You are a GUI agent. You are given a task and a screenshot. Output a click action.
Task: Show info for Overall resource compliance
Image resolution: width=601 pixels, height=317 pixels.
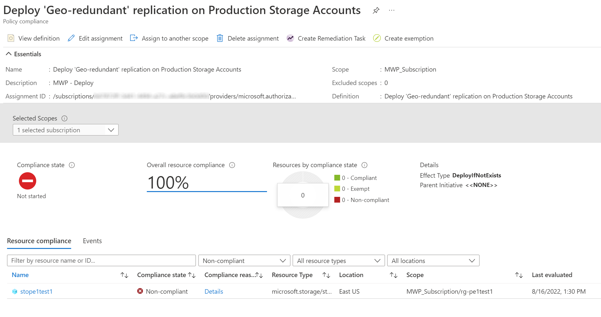pos(232,165)
